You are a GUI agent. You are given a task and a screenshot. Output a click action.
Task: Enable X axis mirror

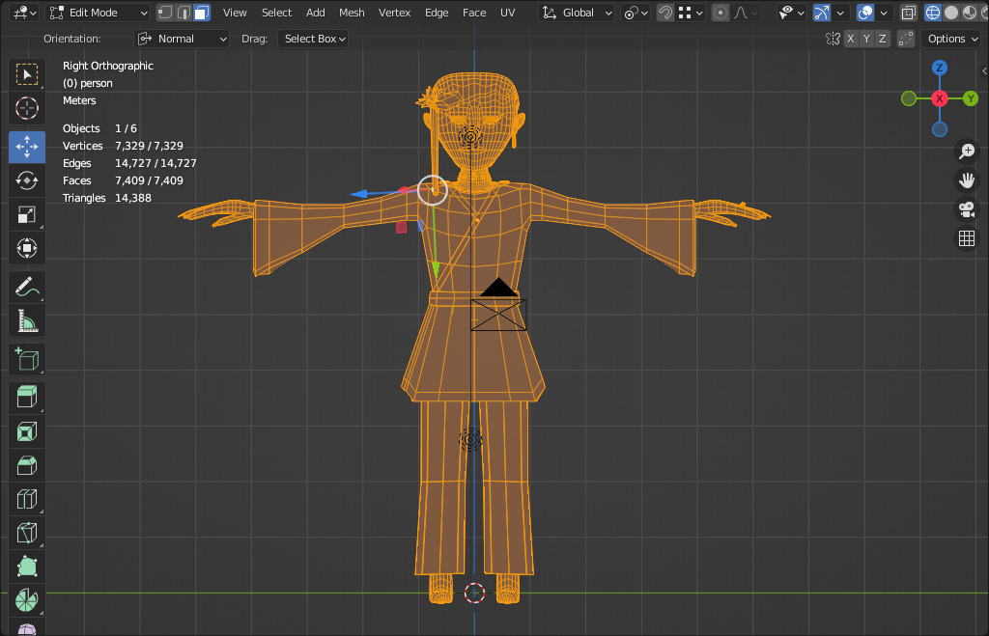851,39
